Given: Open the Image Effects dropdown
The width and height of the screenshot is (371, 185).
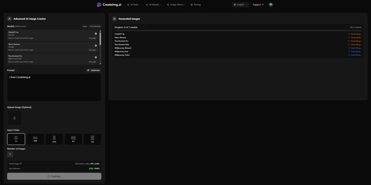Looking at the screenshot, I should 176,5.
